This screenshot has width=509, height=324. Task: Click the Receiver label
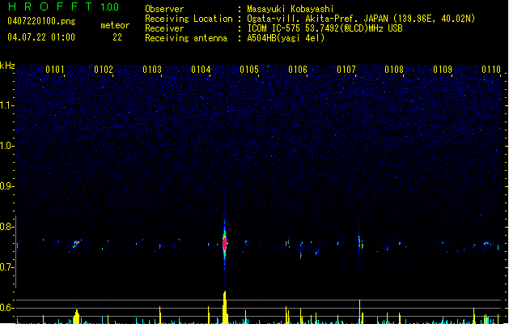point(164,28)
